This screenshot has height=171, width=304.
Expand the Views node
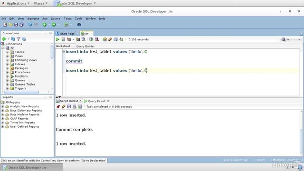(7, 56)
